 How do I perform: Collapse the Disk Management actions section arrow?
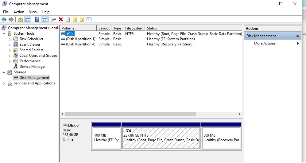297,36
